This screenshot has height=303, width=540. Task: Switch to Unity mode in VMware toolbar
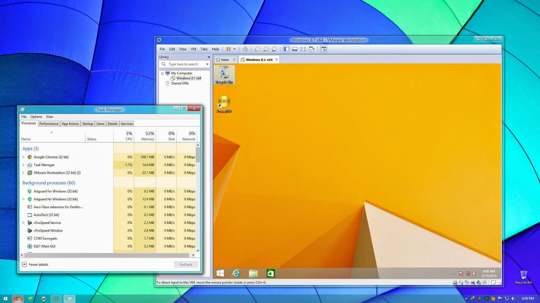click(312, 49)
